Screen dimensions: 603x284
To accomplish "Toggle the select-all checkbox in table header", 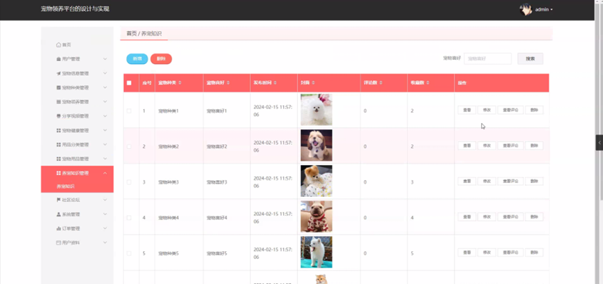I will 129,83.
